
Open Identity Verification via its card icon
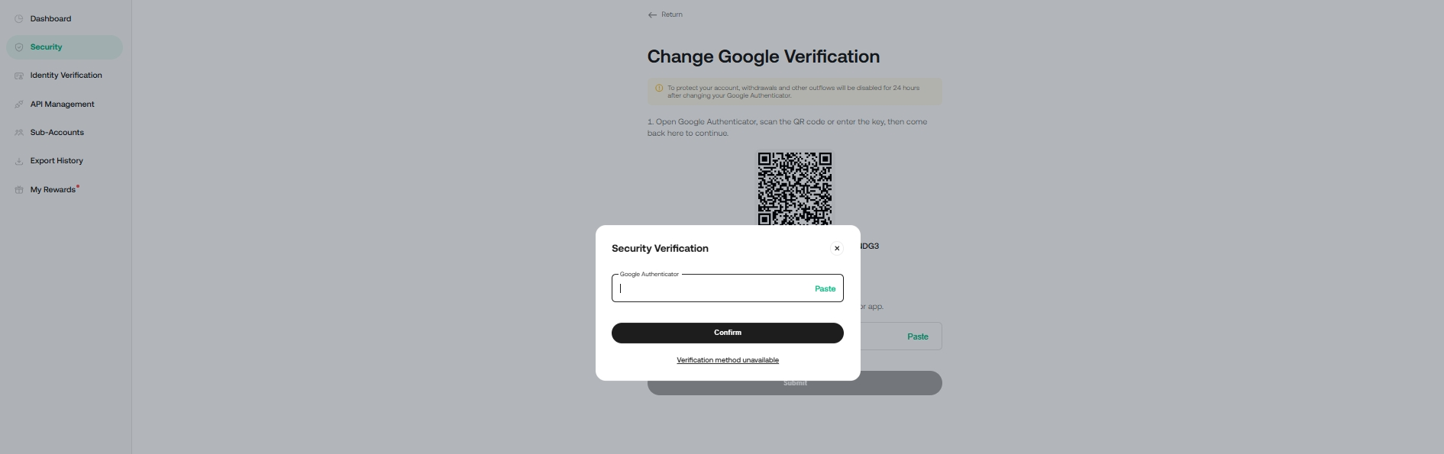tap(19, 76)
